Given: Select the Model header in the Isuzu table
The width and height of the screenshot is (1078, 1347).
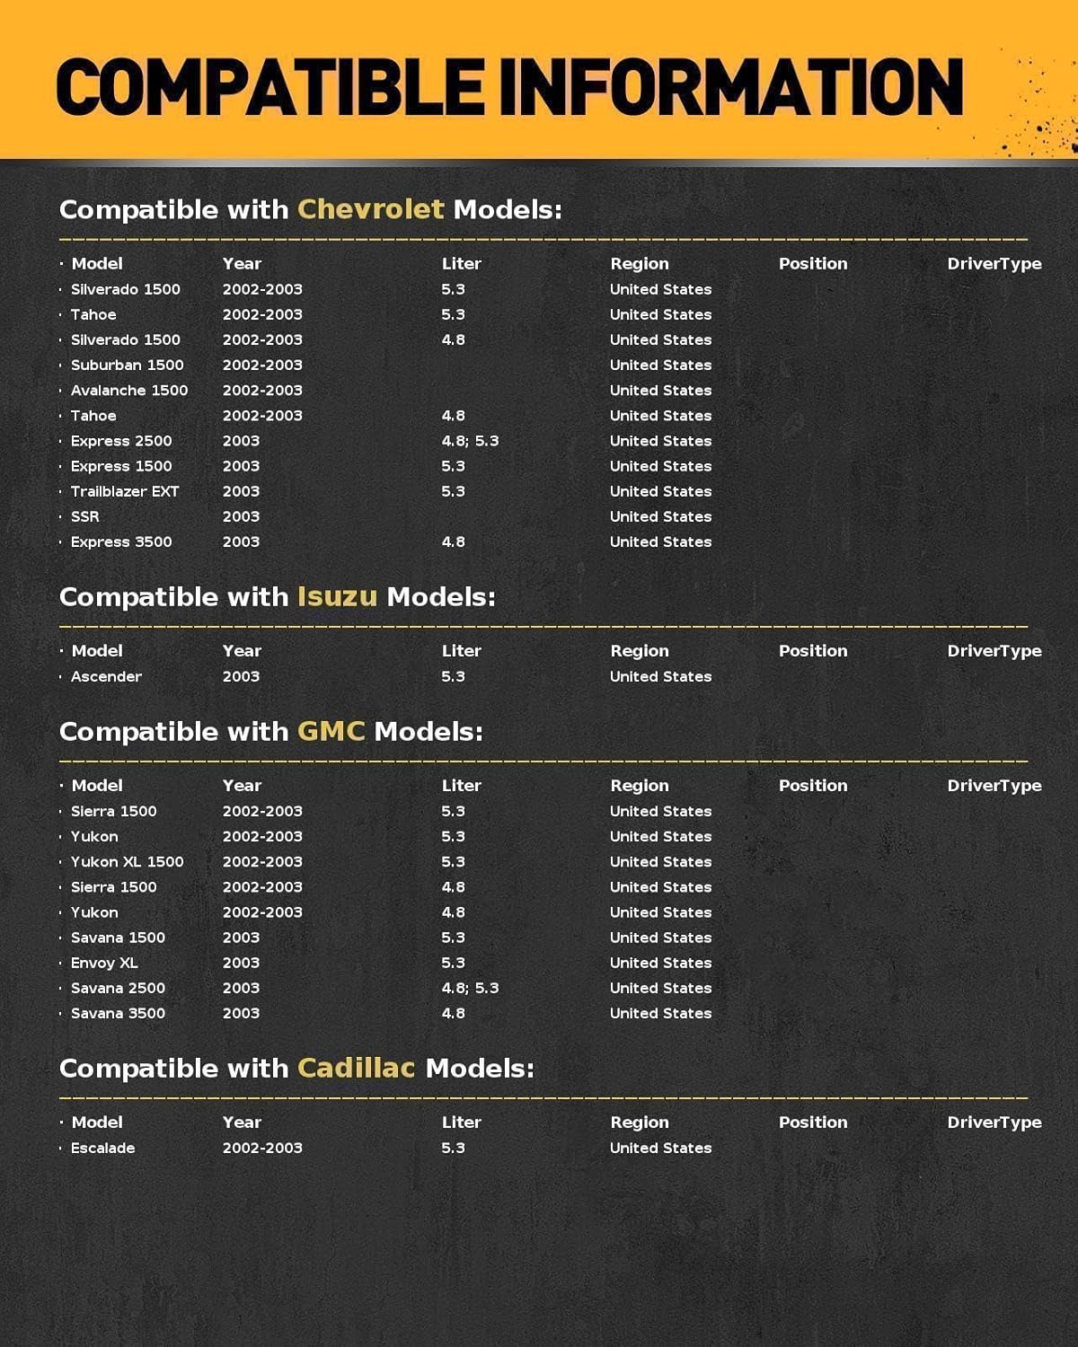Looking at the screenshot, I should click(97, 650).
